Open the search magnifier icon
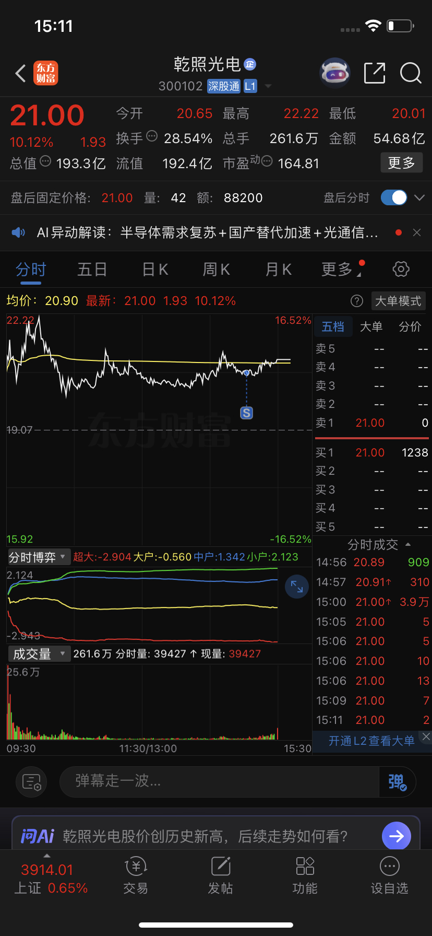 click(x=411, y=73)
